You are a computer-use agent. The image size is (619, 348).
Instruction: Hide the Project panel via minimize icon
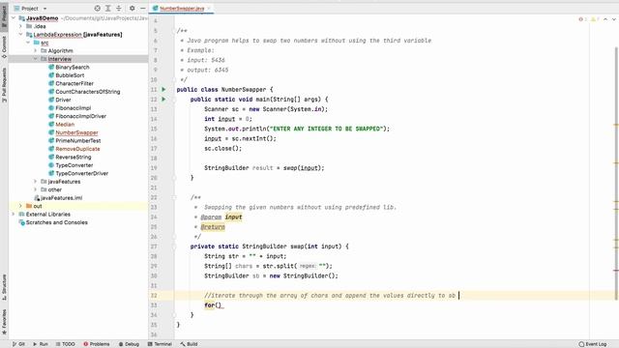(142, 9)
